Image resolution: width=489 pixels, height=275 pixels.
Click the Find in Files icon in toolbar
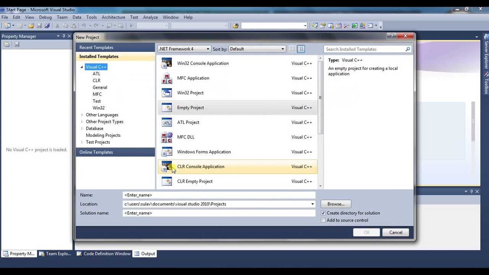coord(235,26)
